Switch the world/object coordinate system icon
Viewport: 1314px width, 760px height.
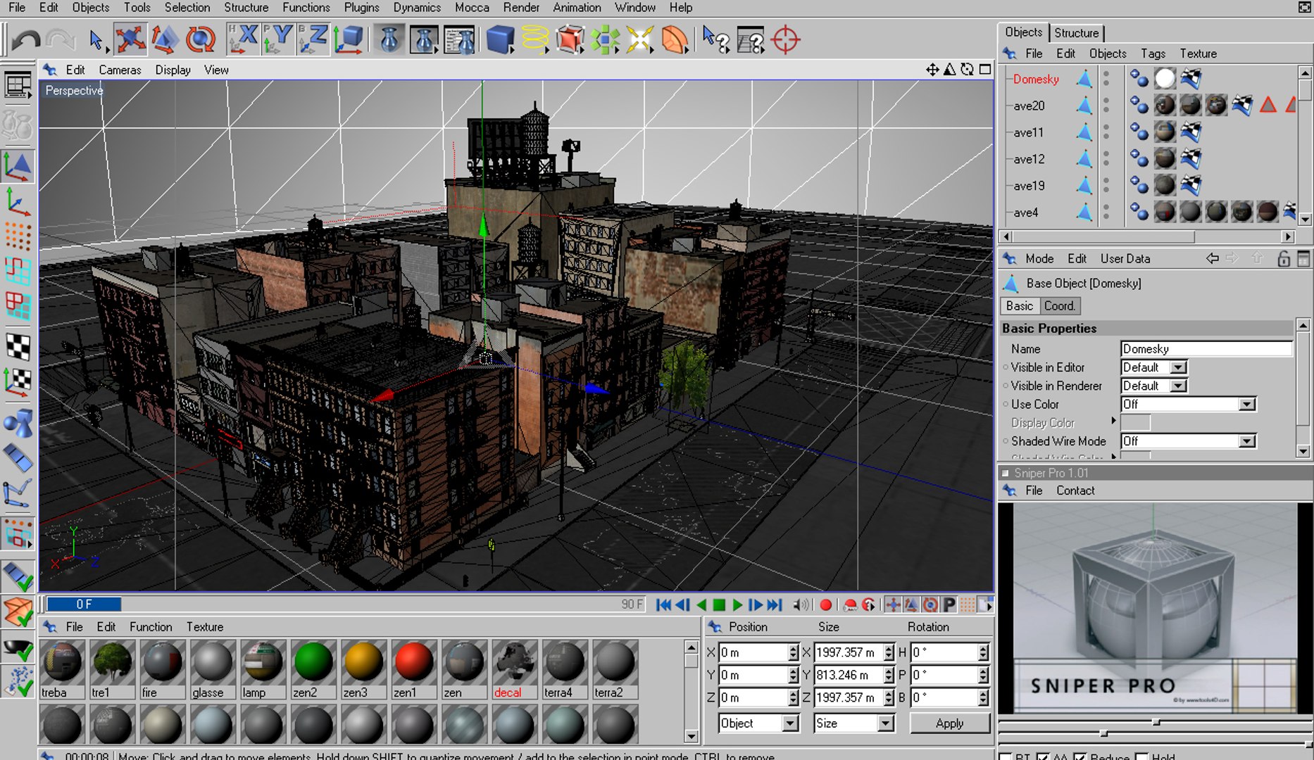tap(349, 39)
